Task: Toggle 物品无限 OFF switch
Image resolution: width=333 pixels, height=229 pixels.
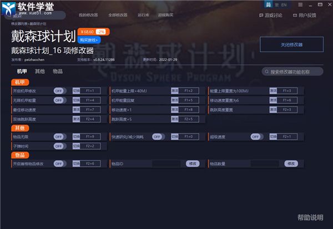Action: (59, 136)
